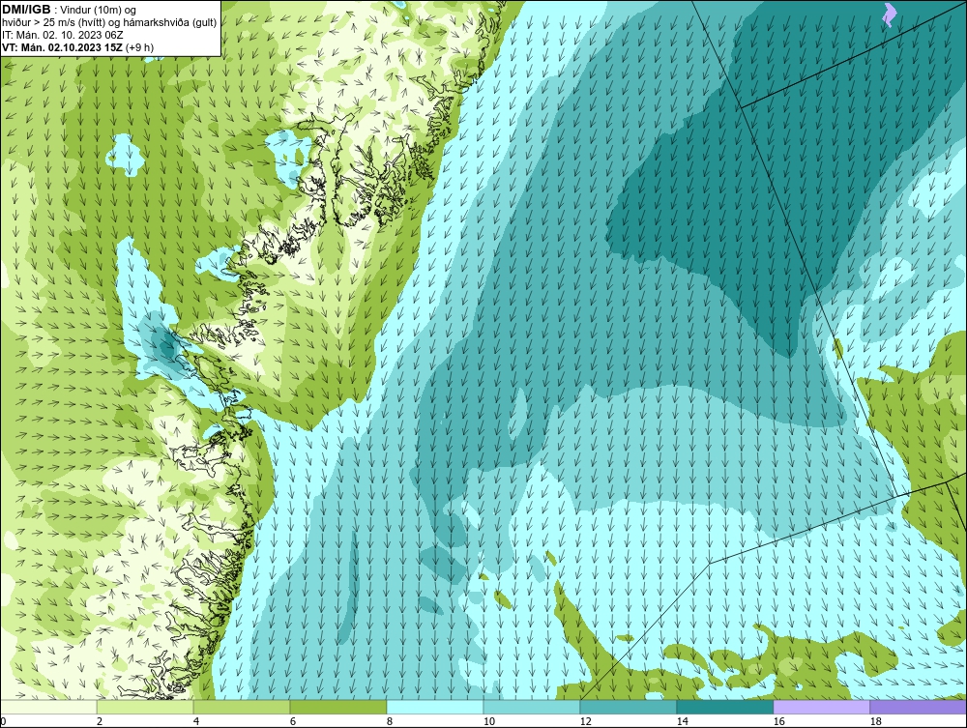
Task: Click the legend label '12'
Action: click(x=586, y=721)
